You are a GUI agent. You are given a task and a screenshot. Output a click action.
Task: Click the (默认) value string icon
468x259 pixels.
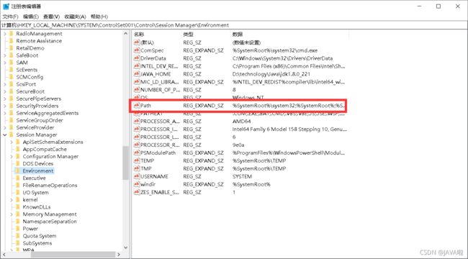click(137, 42)
